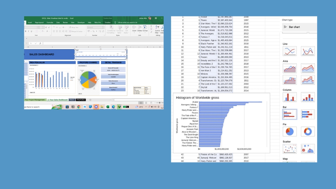Image resolution: width=336 pixels, height=189 pixels.
Task: Open the Developer ribbon tab
Action: pos(81,22)
